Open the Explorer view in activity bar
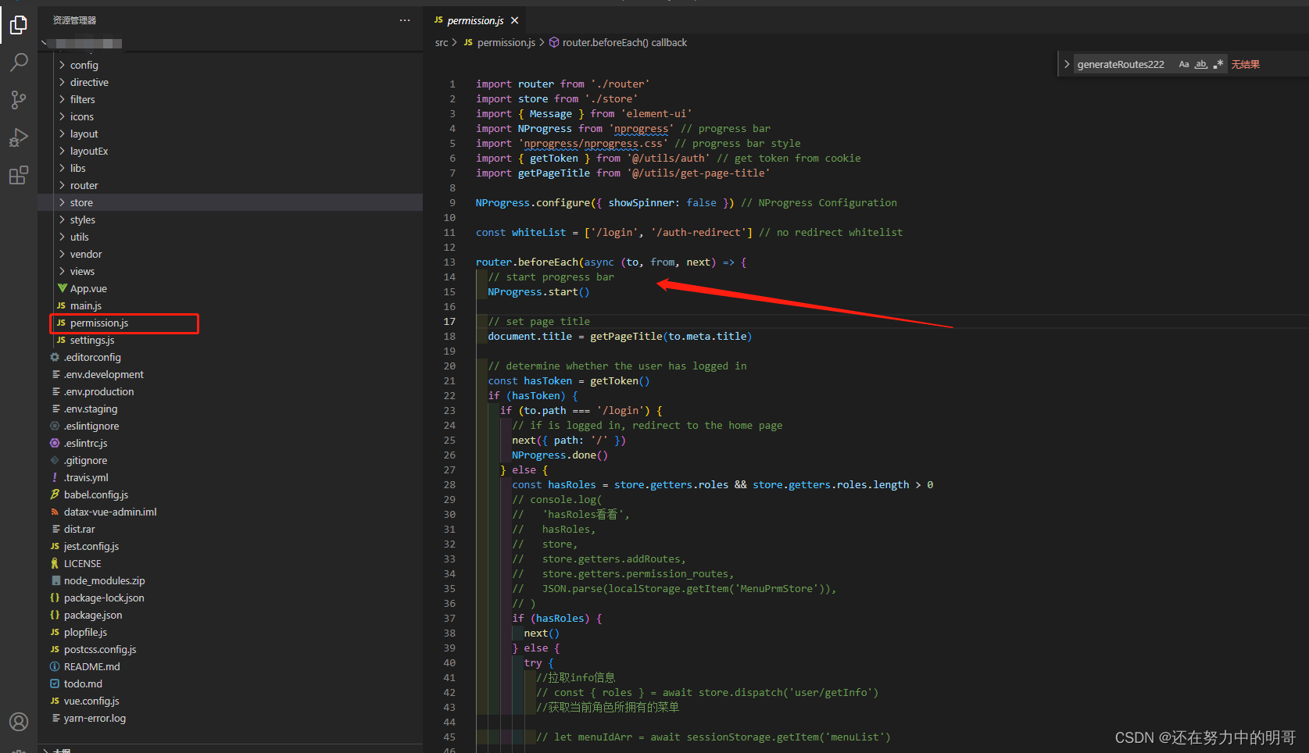 [19, 26]
